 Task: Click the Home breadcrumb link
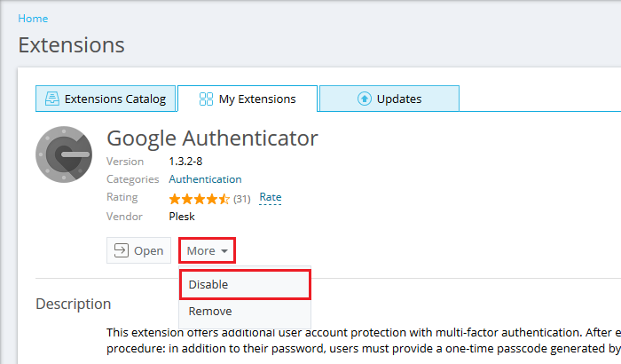tap(33, 19)
